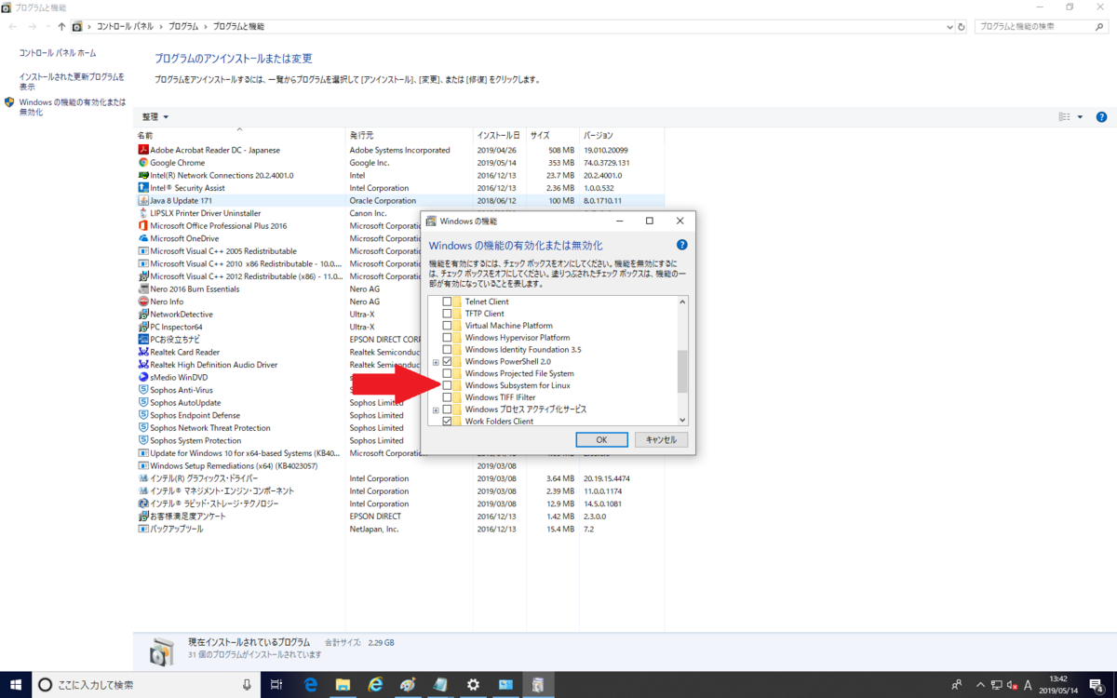Check the Telnet Client feature
The image size is (1117, 698).
point(447,302)
